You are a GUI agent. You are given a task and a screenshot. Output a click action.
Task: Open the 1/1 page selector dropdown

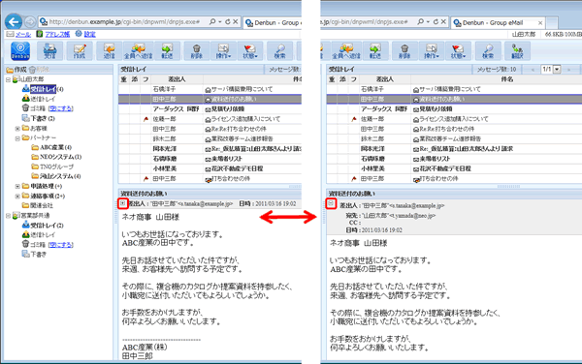(x=557, y=70)
